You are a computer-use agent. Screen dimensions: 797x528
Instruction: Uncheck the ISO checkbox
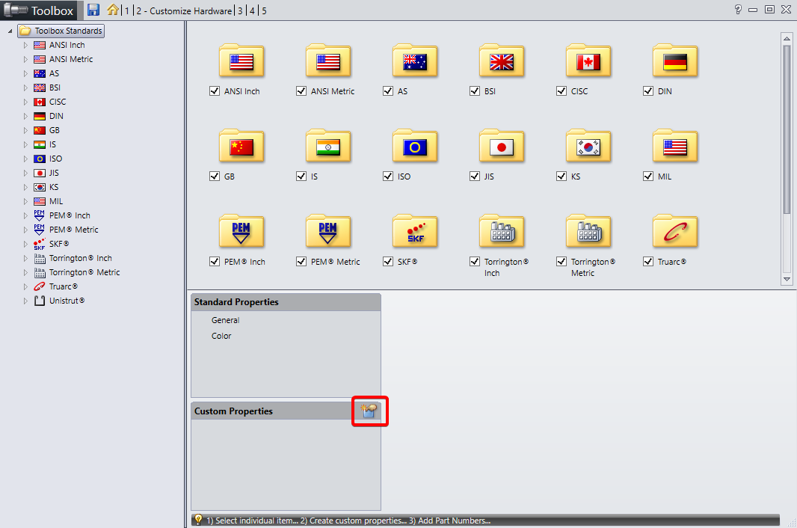[x=388, y=176]
